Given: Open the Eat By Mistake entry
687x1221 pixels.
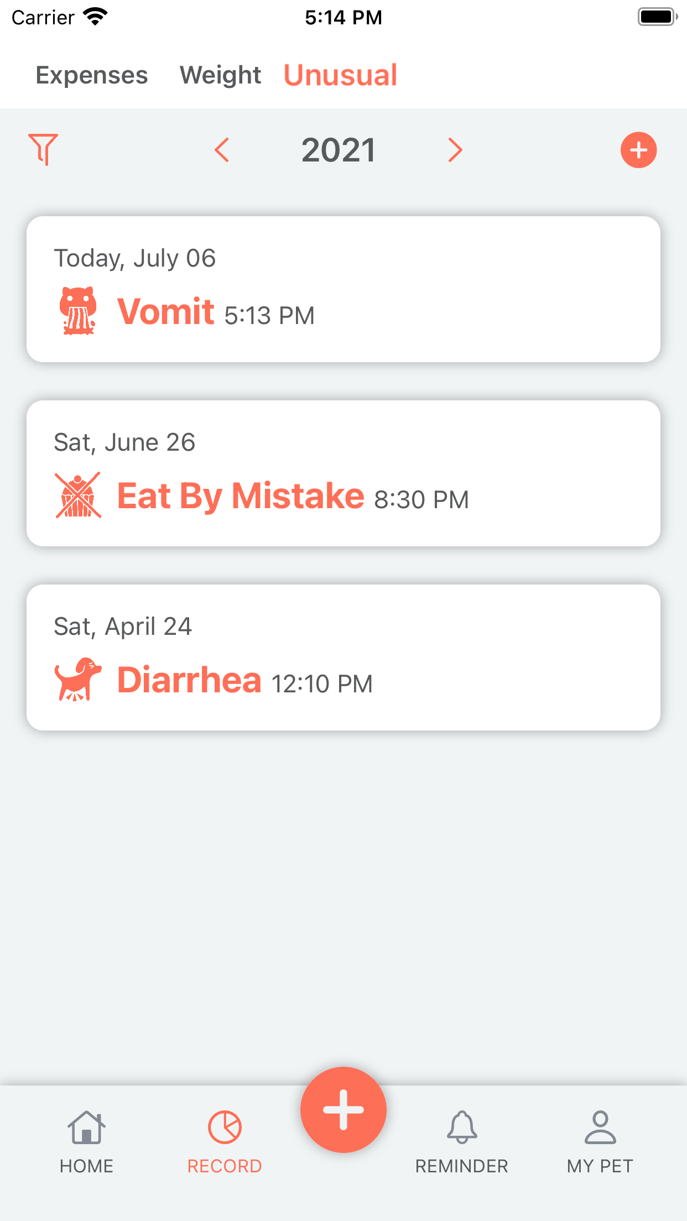Looking at the screenshot, I should (241, 495).
